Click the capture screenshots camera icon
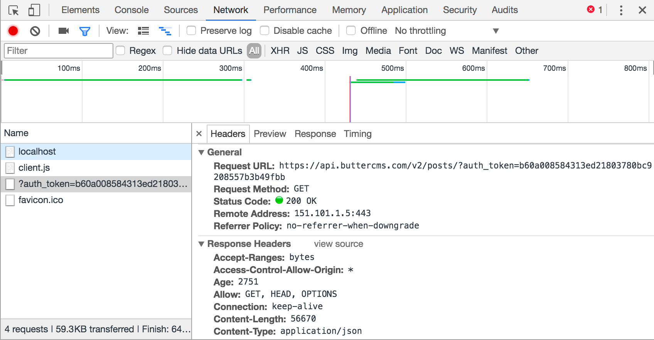Viewport: 654px width, 340px height. [64, 31]
